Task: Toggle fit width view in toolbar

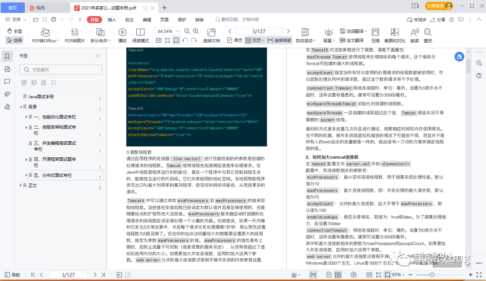Action: tap(176, 40)
